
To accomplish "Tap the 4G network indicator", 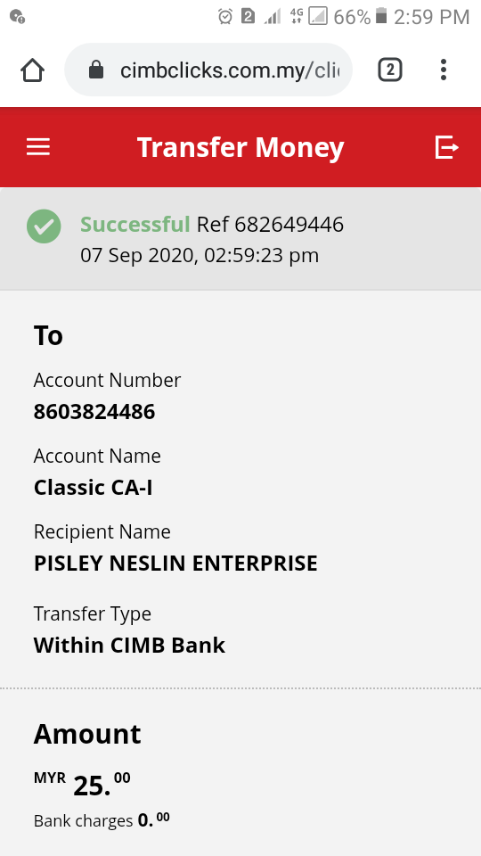I will click(x=296, y=16).
